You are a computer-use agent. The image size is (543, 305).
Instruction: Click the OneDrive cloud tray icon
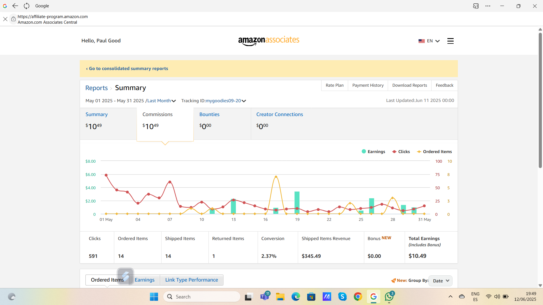point(462,297)
